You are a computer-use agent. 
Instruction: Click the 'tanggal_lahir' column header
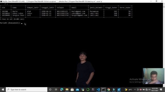coord(48,8)
